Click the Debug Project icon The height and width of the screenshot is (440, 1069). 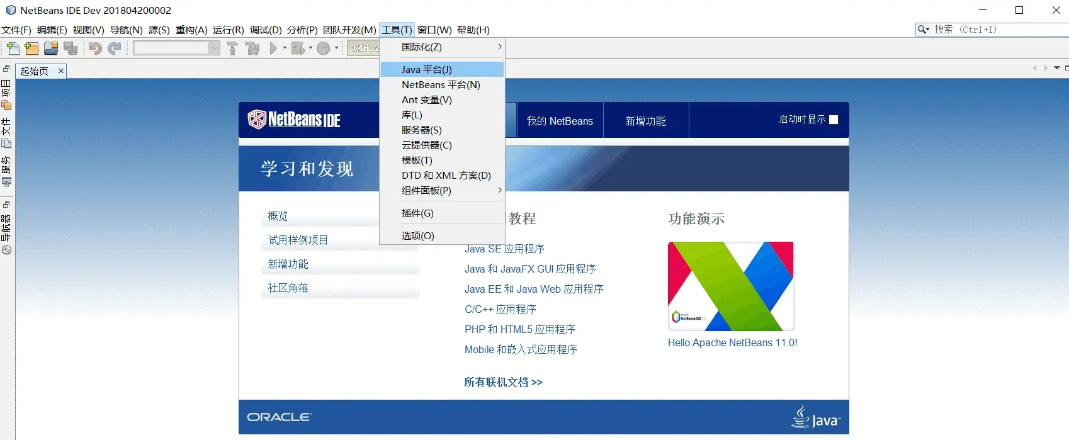[x=298, y=48]
